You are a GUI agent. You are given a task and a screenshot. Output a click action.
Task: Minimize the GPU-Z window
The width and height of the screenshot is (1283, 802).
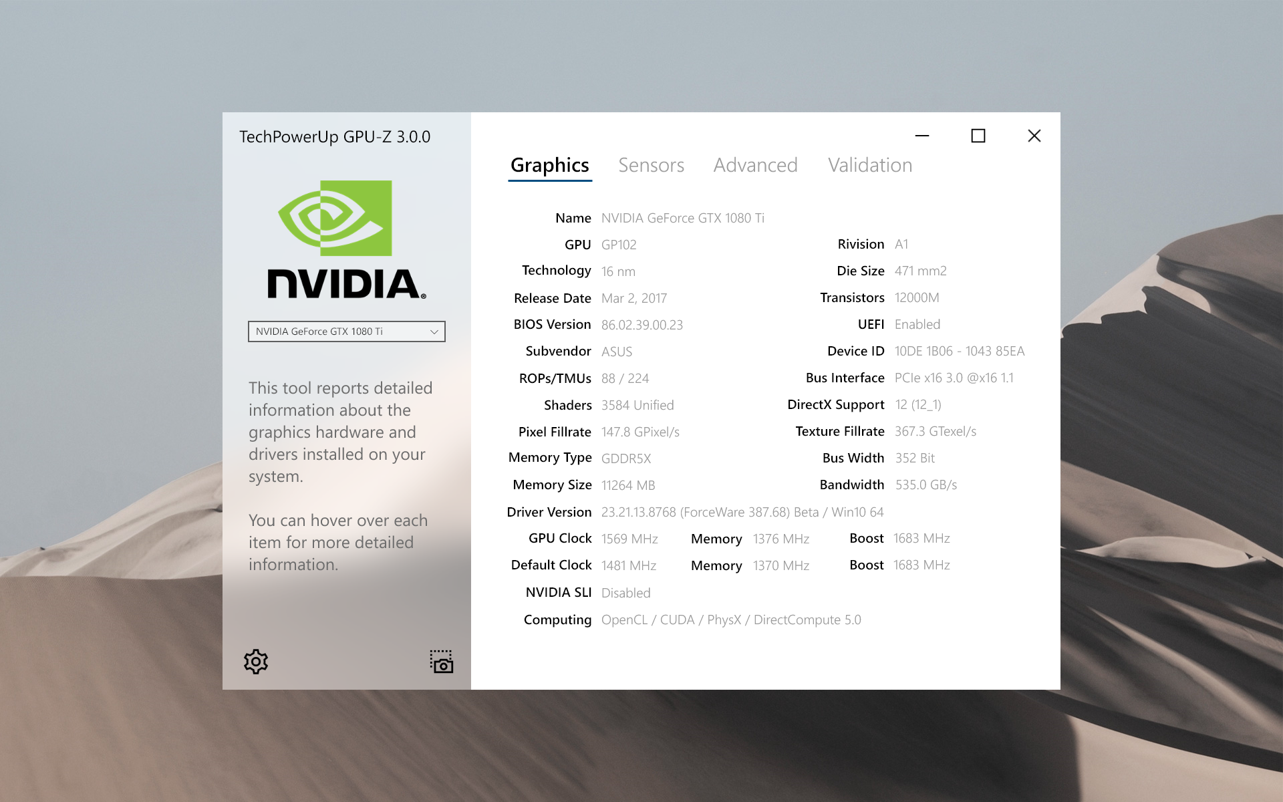(x=922, y=136)
